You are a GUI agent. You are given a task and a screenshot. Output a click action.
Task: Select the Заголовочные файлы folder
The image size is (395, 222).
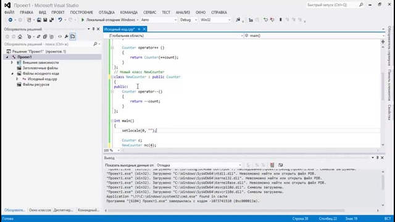40,68
